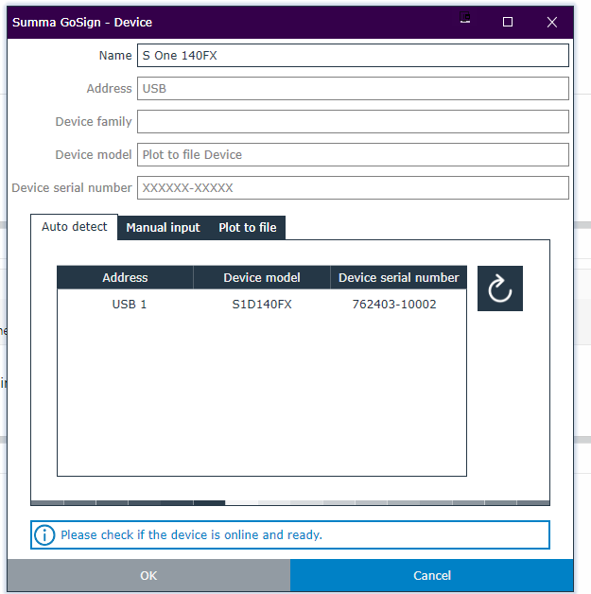Click the Name label
This screenshot has height=594, width=591.
click(115, 55)
